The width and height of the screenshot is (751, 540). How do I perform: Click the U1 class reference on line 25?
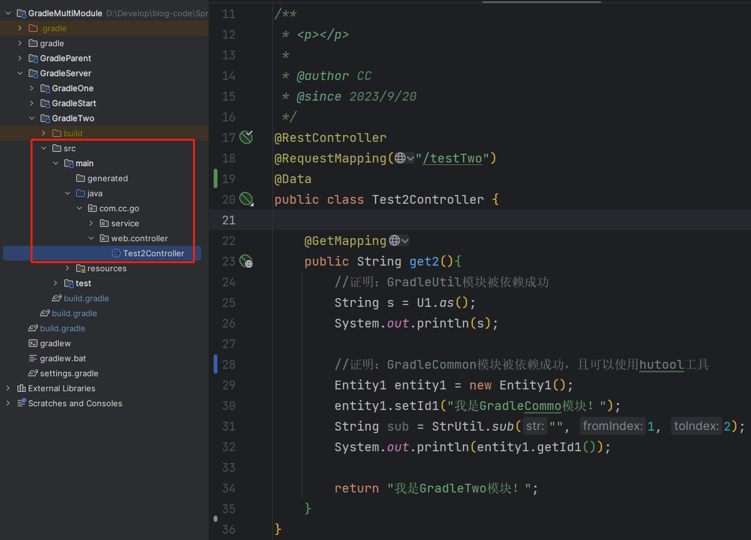click(x=424, y=302)
